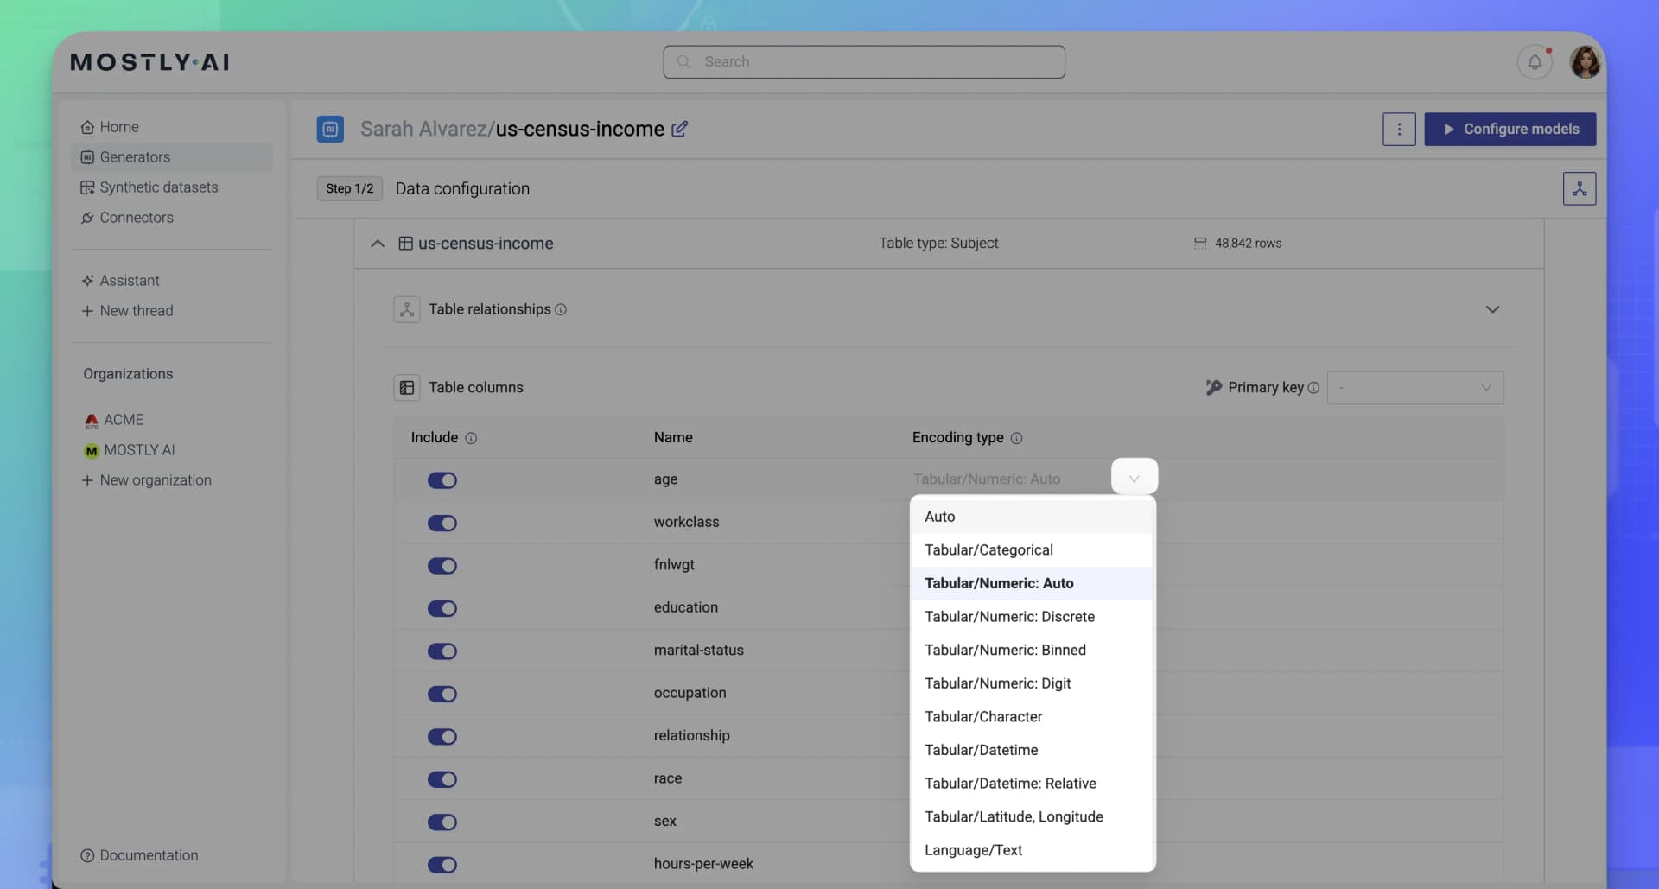The image size is (1659, 889).
Task: Click info icon next to Table relationships
Action: pos(561,309)
